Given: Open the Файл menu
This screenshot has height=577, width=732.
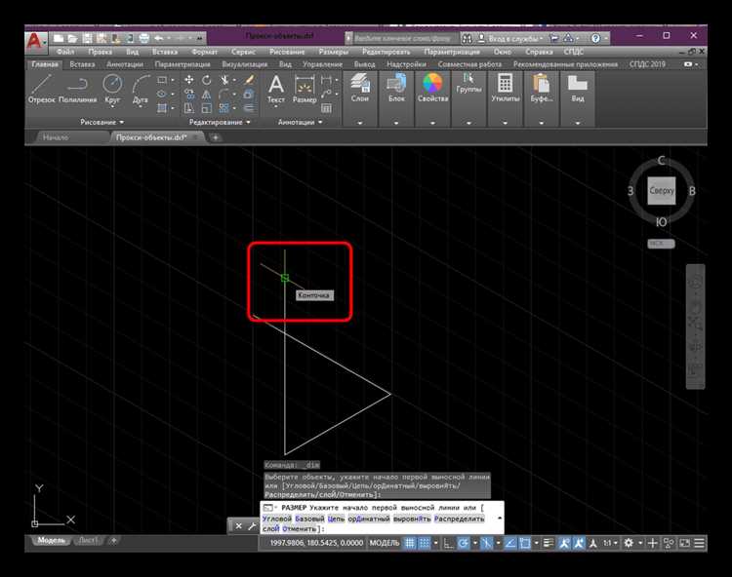Looking at the screenshot, I should [65, 52].
